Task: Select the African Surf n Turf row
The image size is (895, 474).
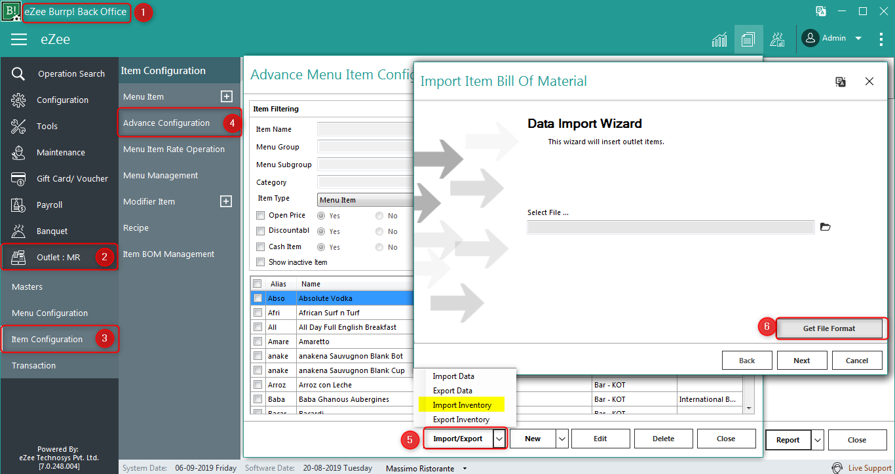Action: (x=333, y=313)
